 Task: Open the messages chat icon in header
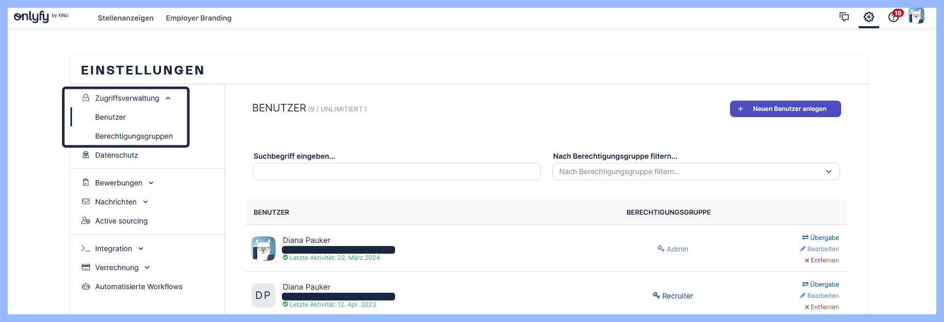click(844, 17)
